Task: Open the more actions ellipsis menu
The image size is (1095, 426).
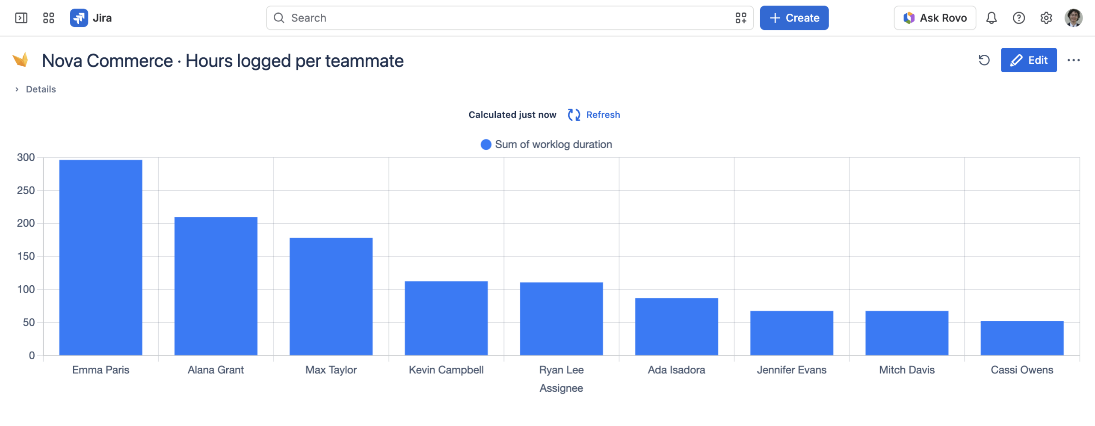Action: (1074, 60)
